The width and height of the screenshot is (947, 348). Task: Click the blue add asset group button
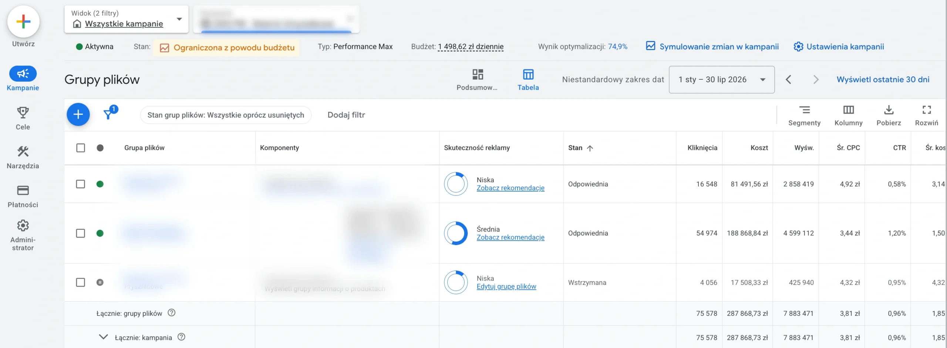pyautogui.click(x=78, y=114)
